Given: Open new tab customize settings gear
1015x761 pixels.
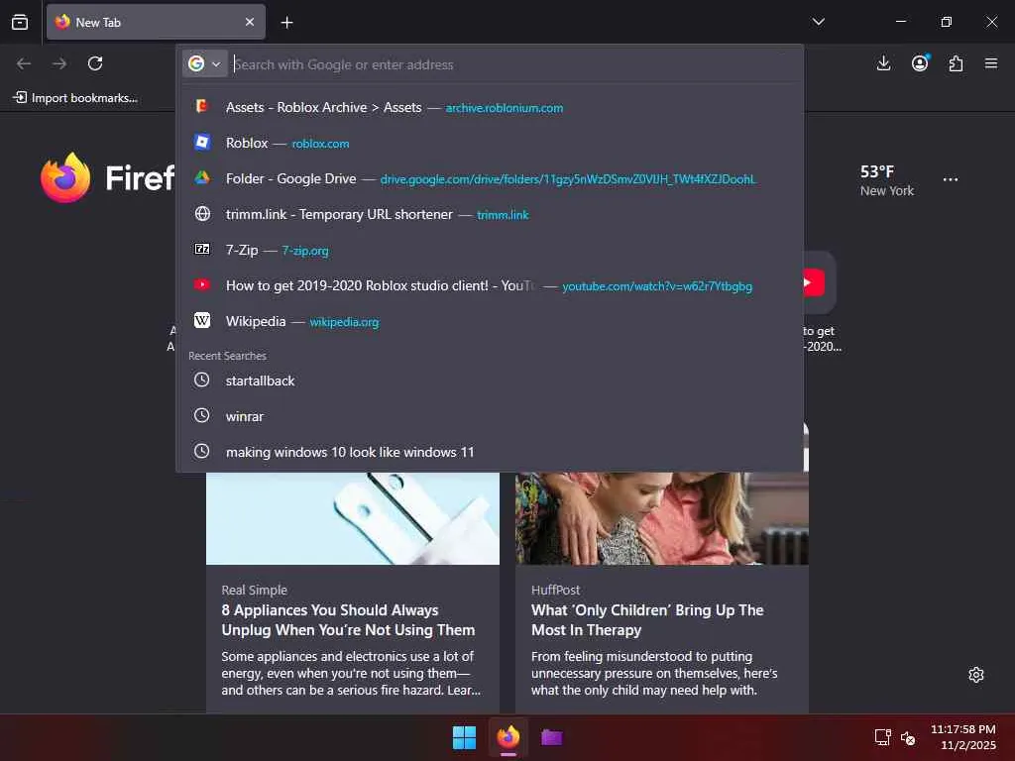Looking at the screenshot, I should click(x=976, y=675).
